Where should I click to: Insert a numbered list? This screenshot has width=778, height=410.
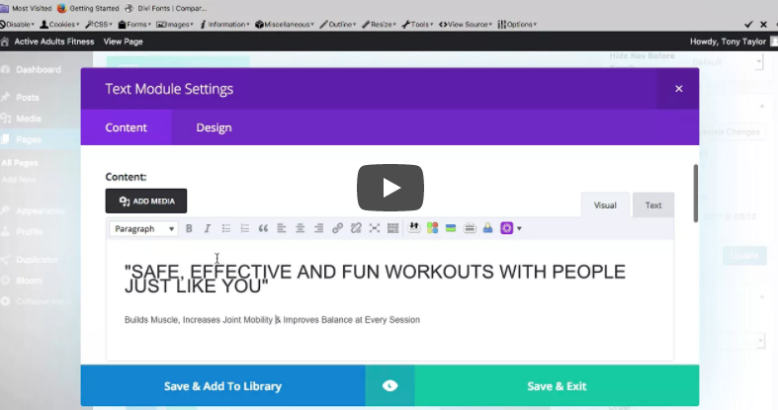coord(244,228)
